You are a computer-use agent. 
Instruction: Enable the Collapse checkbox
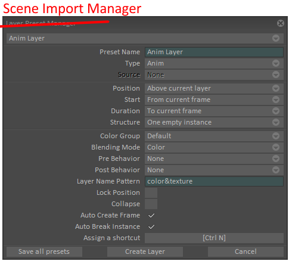tap(151, 204)
